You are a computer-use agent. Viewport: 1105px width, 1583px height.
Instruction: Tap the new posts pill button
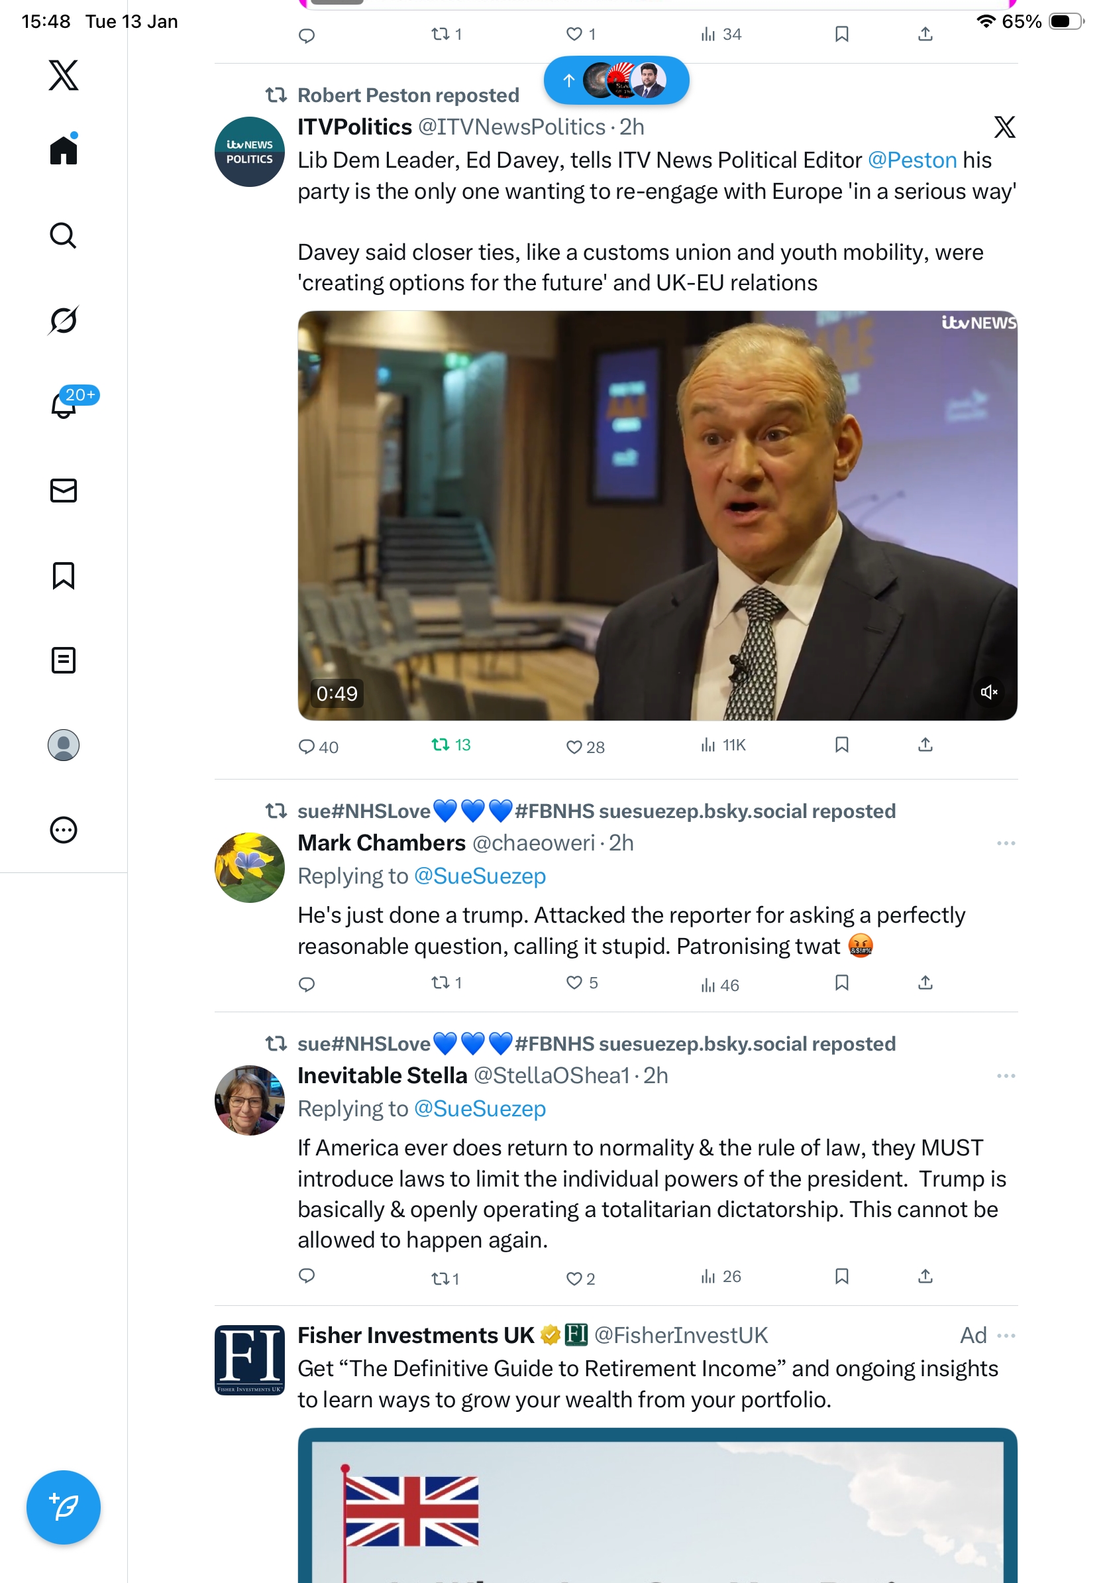[616, 81]
